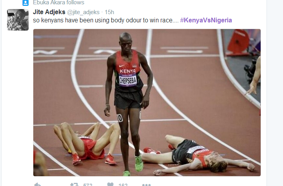Screen dimensions: 283x186
Task: Click the blue follower person icon
Action: click(25, 2)
